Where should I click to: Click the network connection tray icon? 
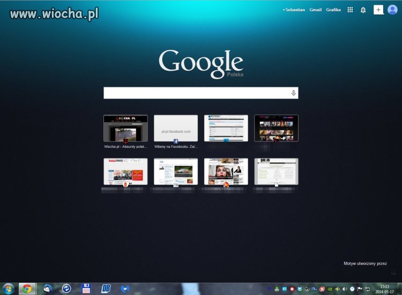[367, 289]
